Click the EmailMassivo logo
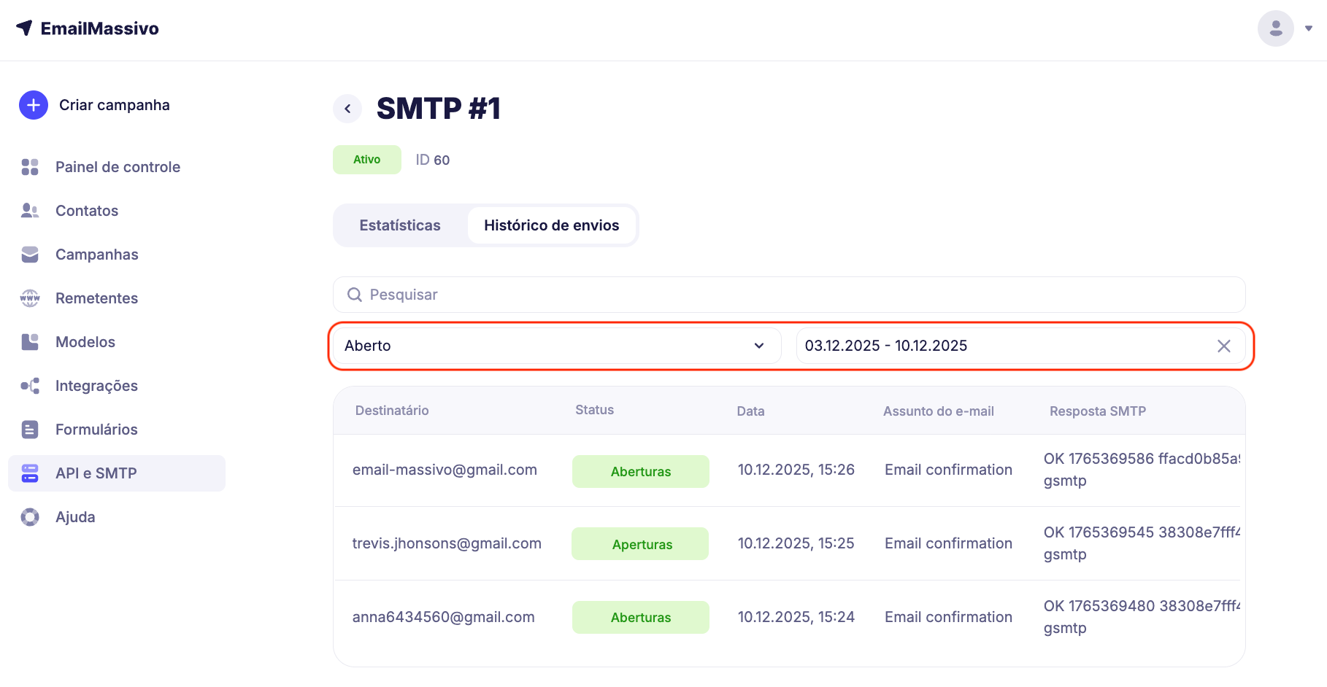Image resolution: width=1327 pixels, height=687 pixels. coord(88,28)
